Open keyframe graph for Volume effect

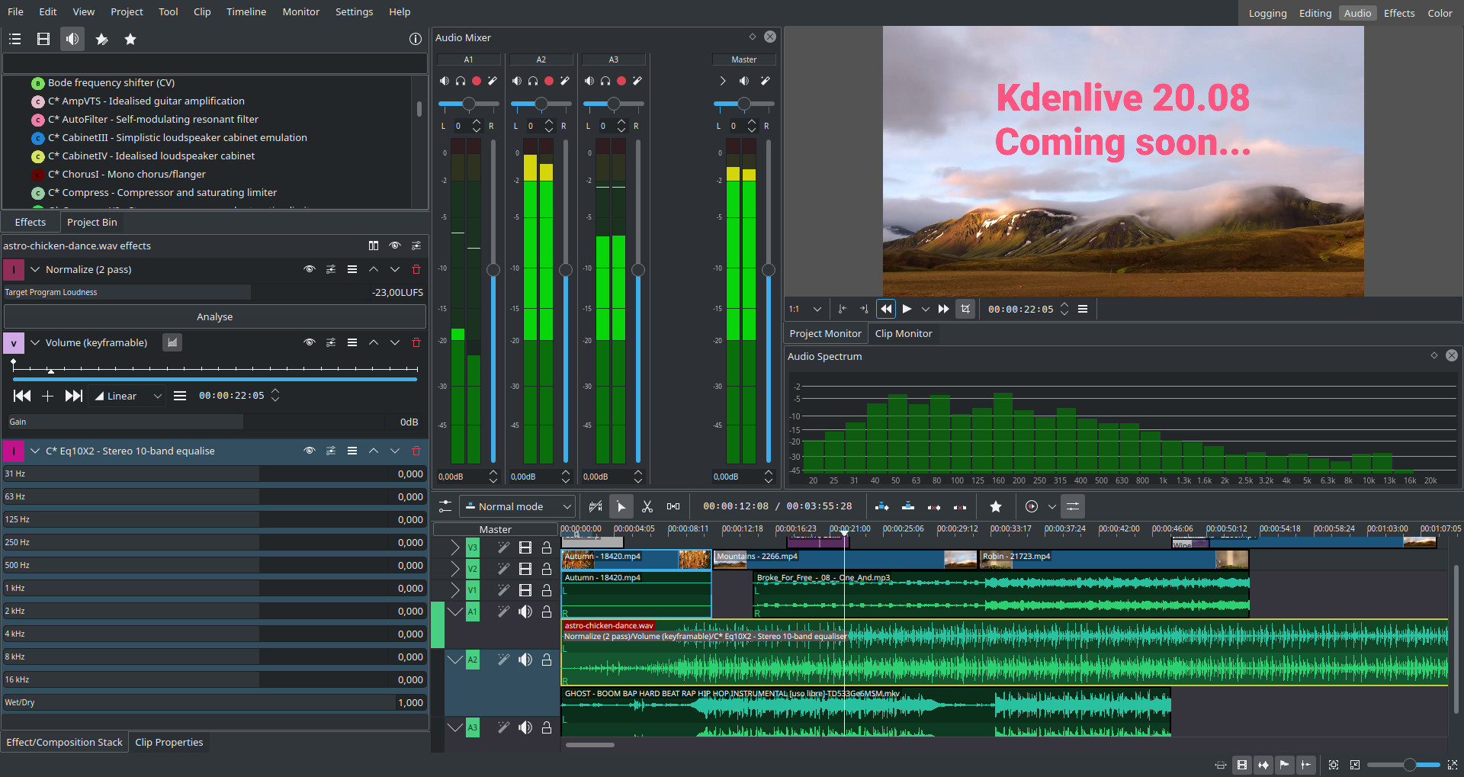(x=172, y=342)
